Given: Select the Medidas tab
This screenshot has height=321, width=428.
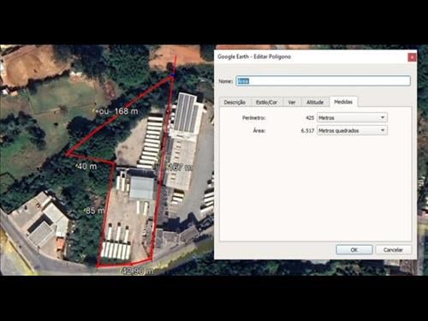Looking at the screenshot, I should (x=343, y=102).
